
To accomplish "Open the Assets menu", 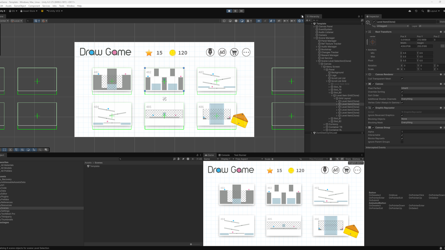I will click(x=9, y=6).
